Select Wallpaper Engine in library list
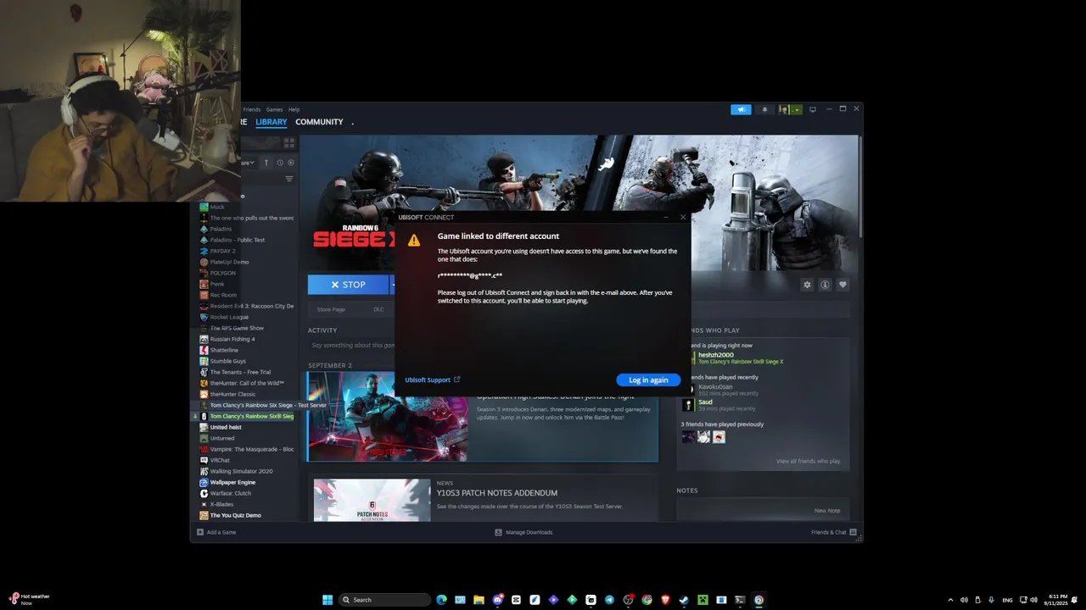Viewport: 1086px width, 610px height. point(232,482)
